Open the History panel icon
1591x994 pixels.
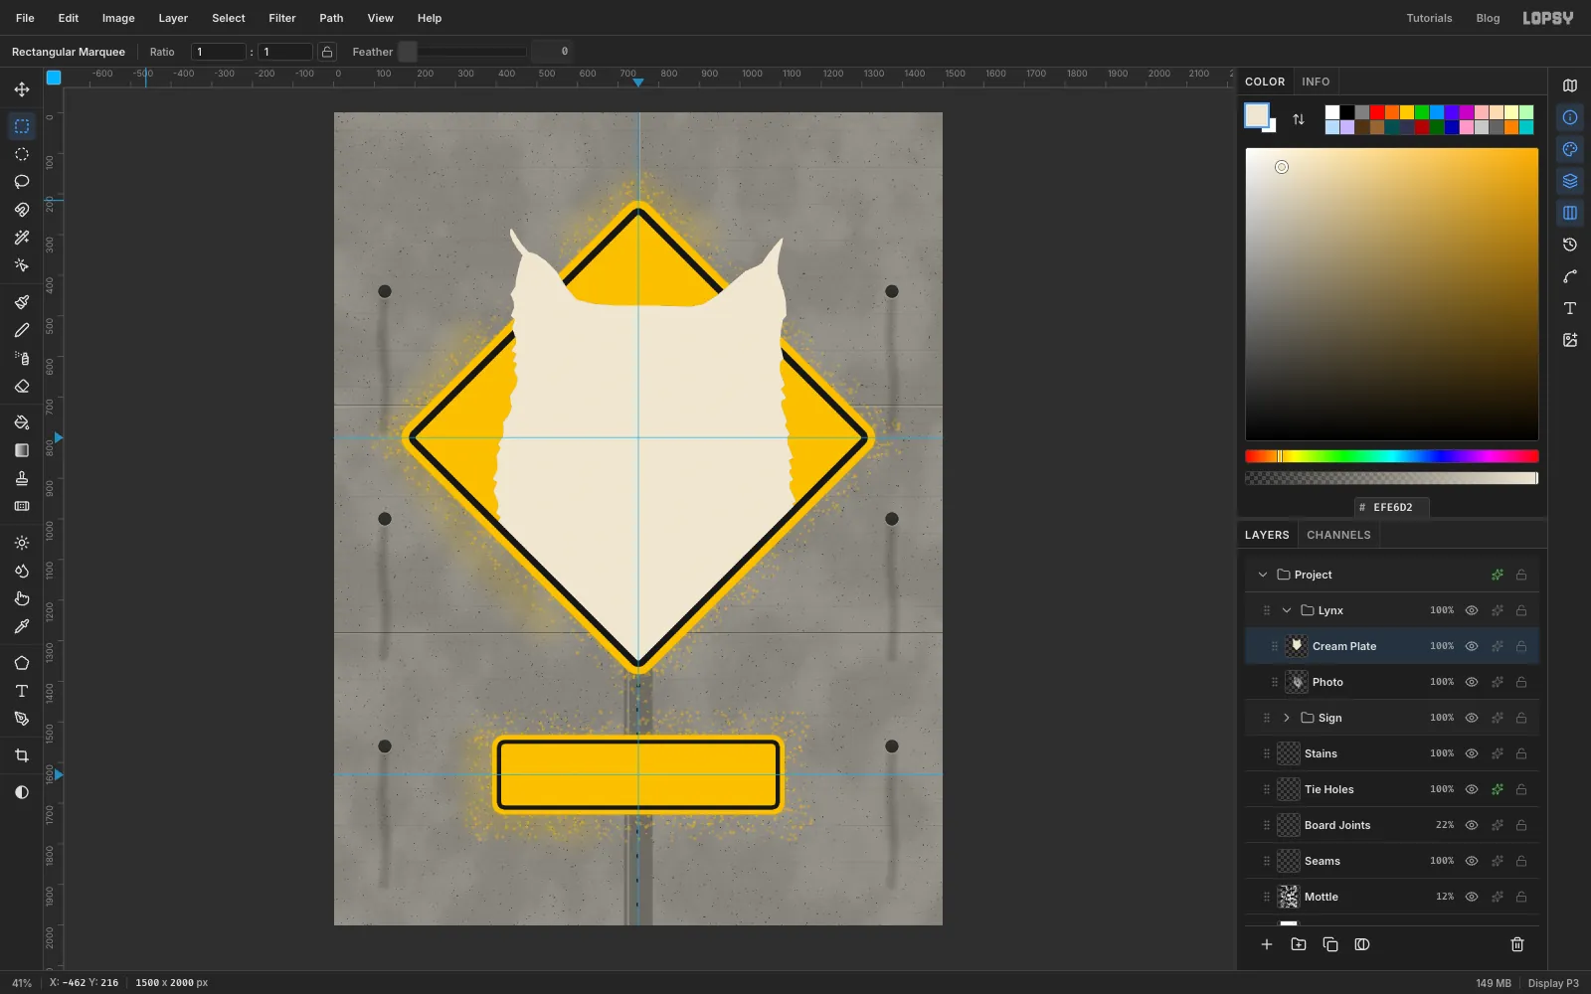(1570, 245)
